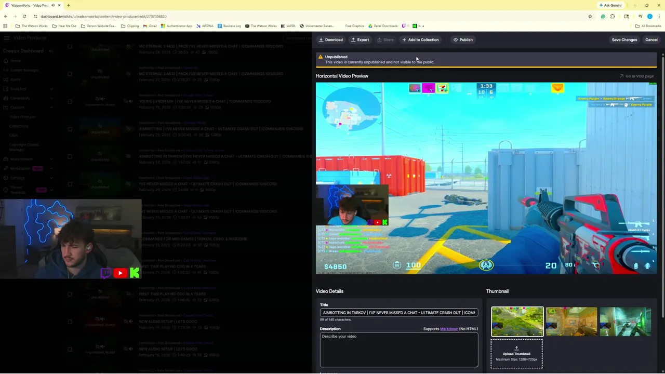Select the third teal thumbnail
The image size is (665, 374).
(625, 322)
